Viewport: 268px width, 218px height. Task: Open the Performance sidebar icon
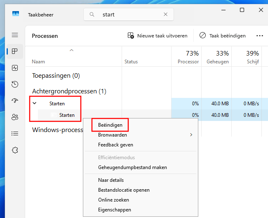point(15,68)
